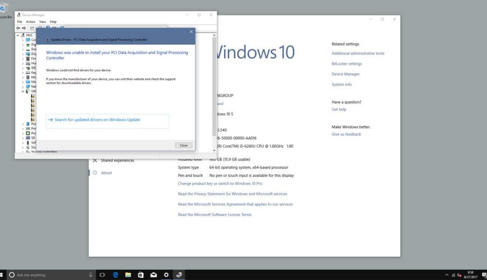487x280 pixels.
Task: Open Give us feedback link
Action: (346, 134)
